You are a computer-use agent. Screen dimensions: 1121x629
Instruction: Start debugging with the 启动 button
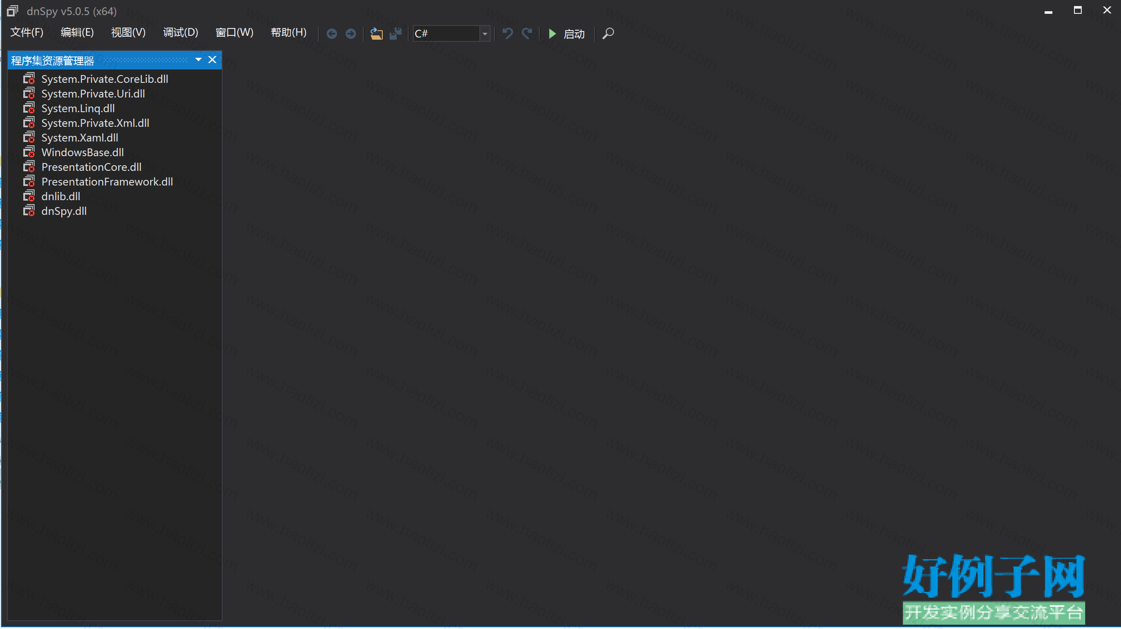coord(567,34)
